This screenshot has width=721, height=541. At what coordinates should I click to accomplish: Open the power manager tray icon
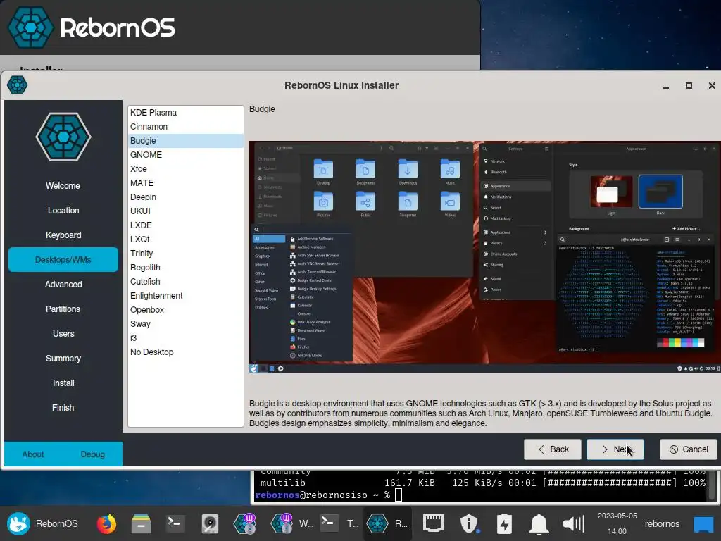pos(504,523)
